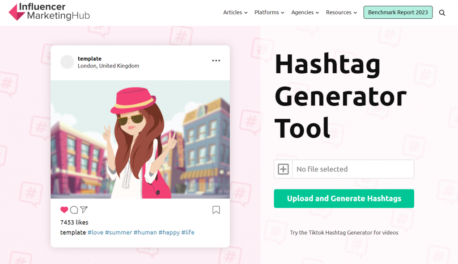Image resolution: width=458 pixels, height=264 pixels.
Task: Click the heart like icon
Action: point(64,210)
